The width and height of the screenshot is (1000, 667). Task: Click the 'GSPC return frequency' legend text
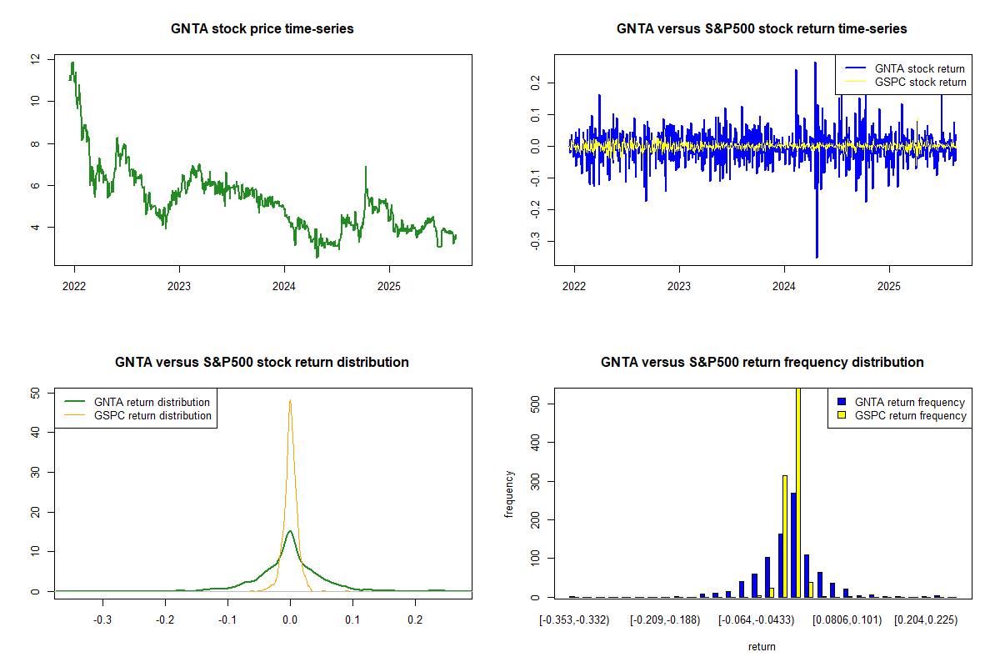point(910,415)
